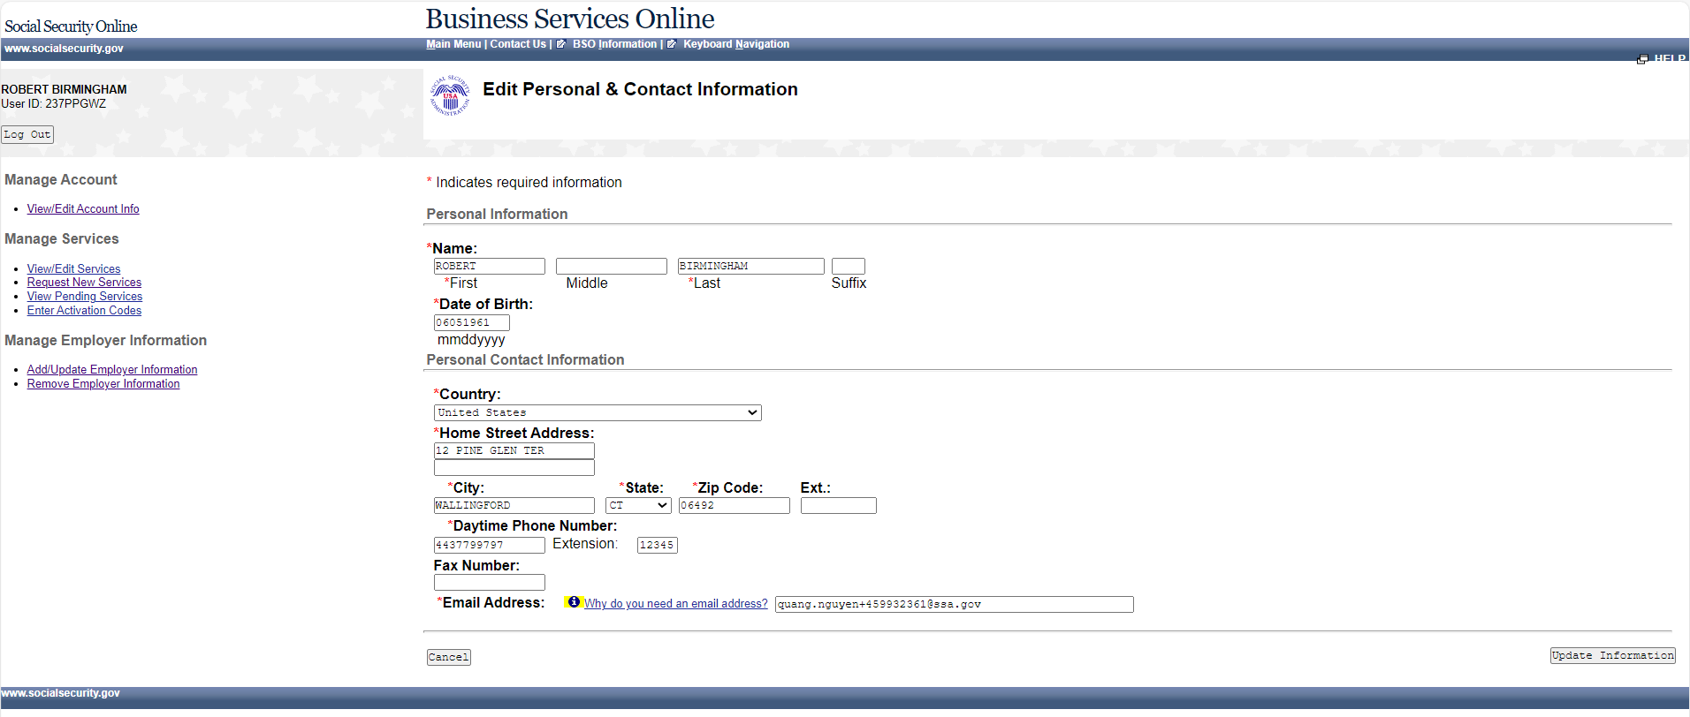The width and height of the screenshot is (1690, 717).
Task: Click the empty second street address line
Action: click(x=514, y=467)
